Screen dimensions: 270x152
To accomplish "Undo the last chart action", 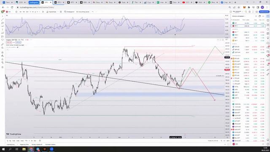I will (x=93, y=12).
